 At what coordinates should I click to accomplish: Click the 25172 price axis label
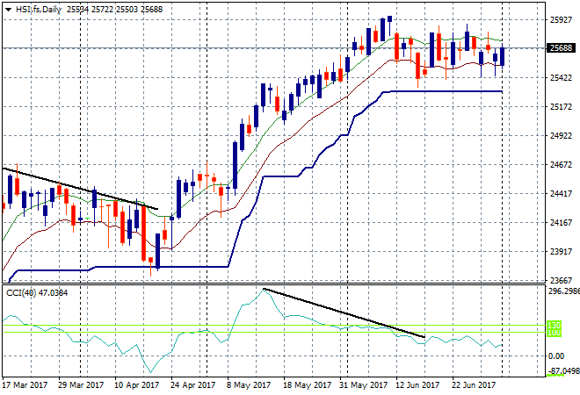click(562, 107)
